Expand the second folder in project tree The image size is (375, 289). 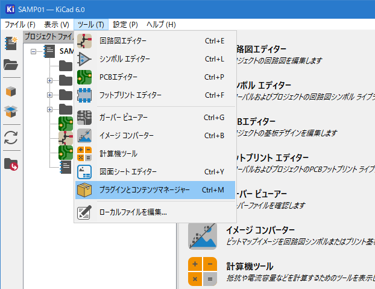coord(49,80)
